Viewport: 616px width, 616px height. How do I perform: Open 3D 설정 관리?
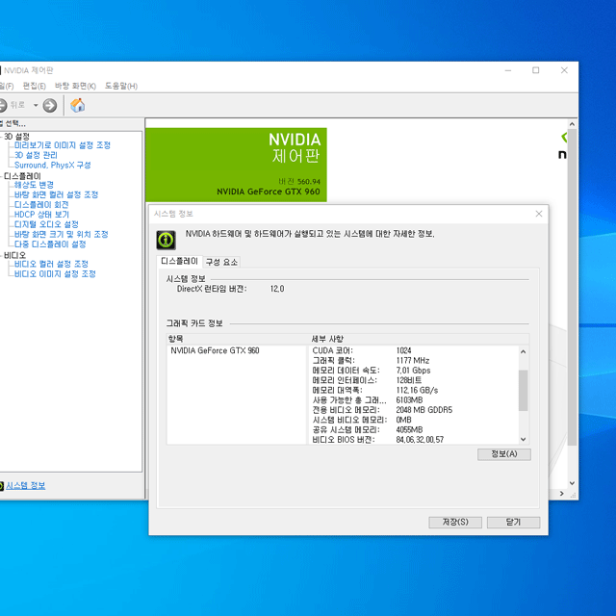pyautogui.click(x=36, y=155)
